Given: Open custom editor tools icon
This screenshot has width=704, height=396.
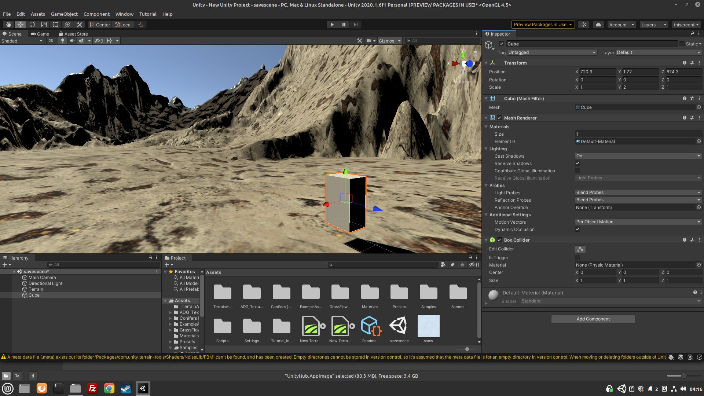Looking at the screenshot, I should pyautogui.click(x=79, y=25).
